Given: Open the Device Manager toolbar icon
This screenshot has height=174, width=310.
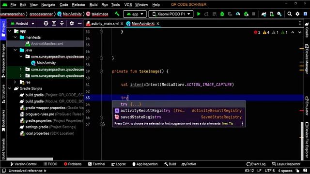Looking at the screenshot, I should tap(272, 14).
